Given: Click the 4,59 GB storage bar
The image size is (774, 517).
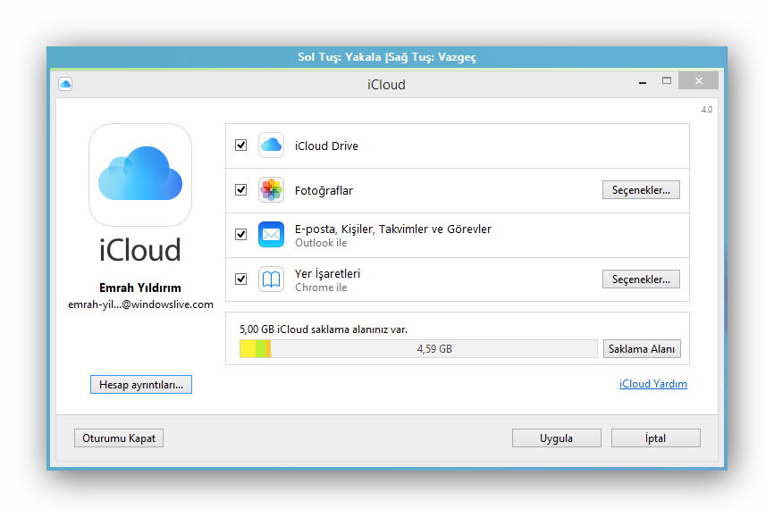Looking at the screenshot, I should pyautogui.click(x=418, y=349).
